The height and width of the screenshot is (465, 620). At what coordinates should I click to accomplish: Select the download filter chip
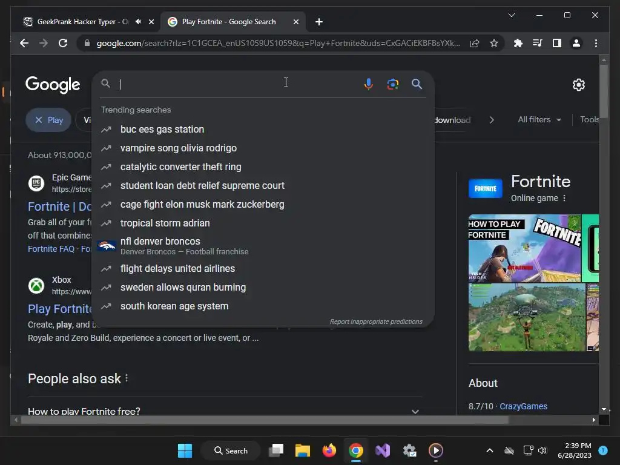pyautogui.click(x=453, y=120)
